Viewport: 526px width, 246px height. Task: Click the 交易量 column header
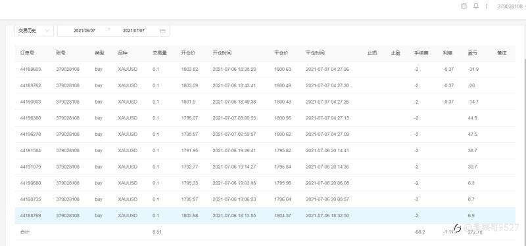coord(160,53)
